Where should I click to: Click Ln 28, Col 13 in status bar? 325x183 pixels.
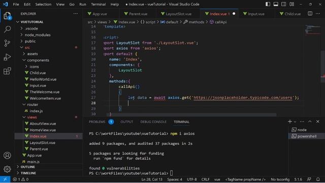coord(152,179)
